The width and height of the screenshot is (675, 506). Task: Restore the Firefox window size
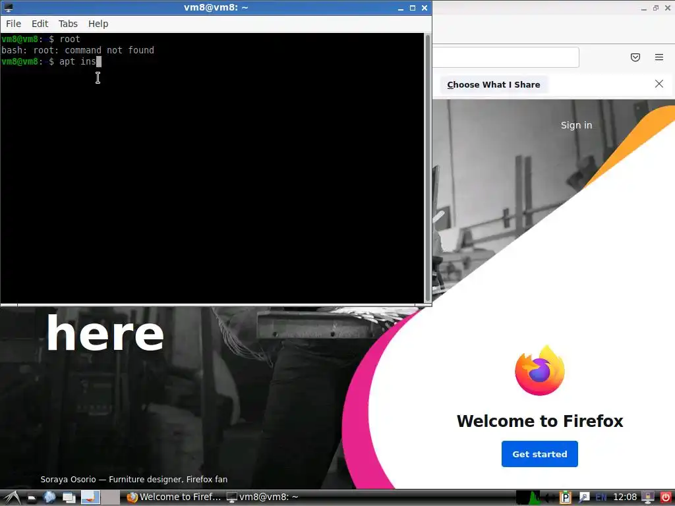pos(656,8)
